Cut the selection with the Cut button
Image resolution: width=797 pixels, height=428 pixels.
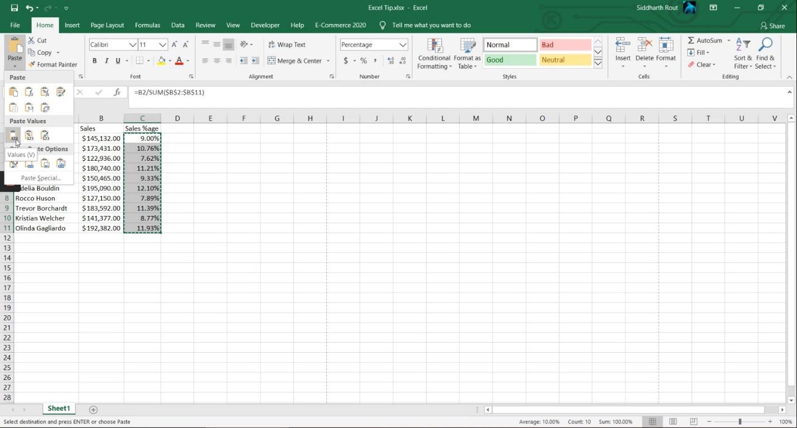tap(37, 40)
